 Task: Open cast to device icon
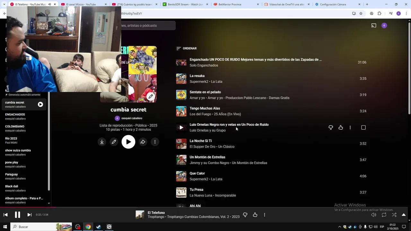pos(374,25)
